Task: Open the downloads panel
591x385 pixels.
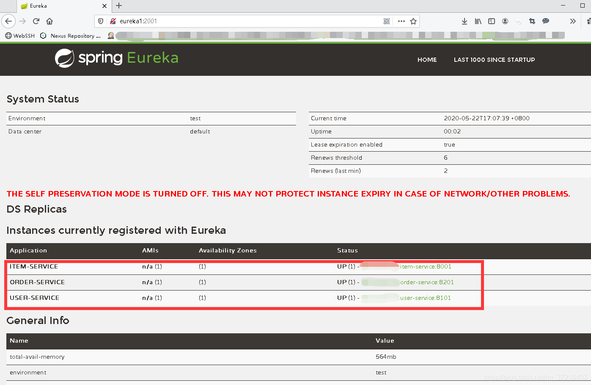Action: point(465,21)
